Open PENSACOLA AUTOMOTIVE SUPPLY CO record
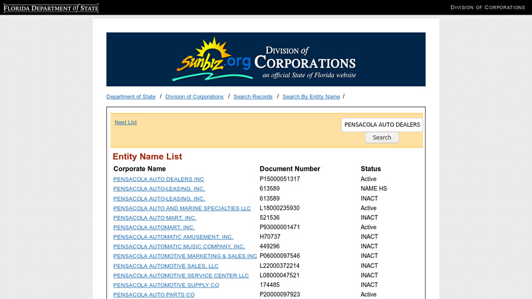Viewport: 532px width, 299px height. [166, 285]
